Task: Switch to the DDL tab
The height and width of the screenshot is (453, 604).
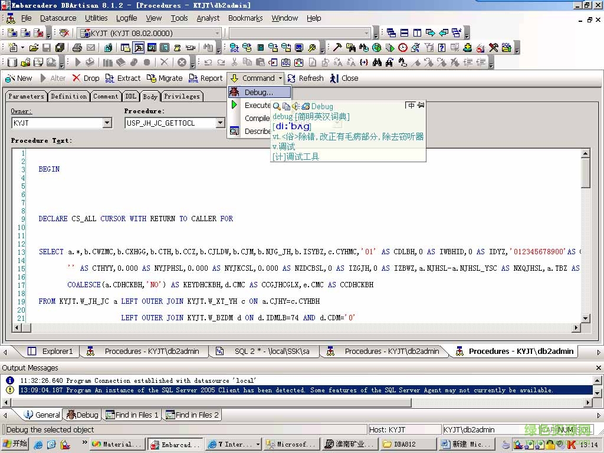Action: [x=130, y=96]
